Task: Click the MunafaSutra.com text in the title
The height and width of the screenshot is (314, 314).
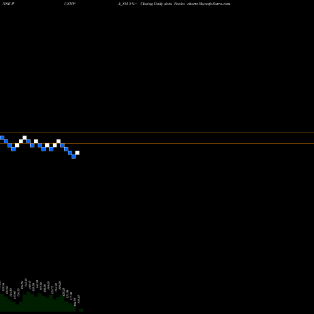Action: coord(214,4)
